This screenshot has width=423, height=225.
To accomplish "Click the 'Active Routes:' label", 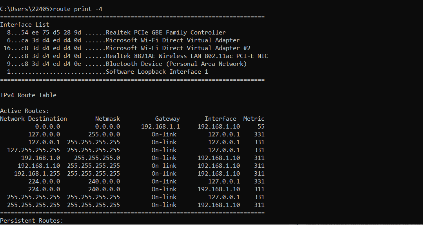I will pos(25,111).
